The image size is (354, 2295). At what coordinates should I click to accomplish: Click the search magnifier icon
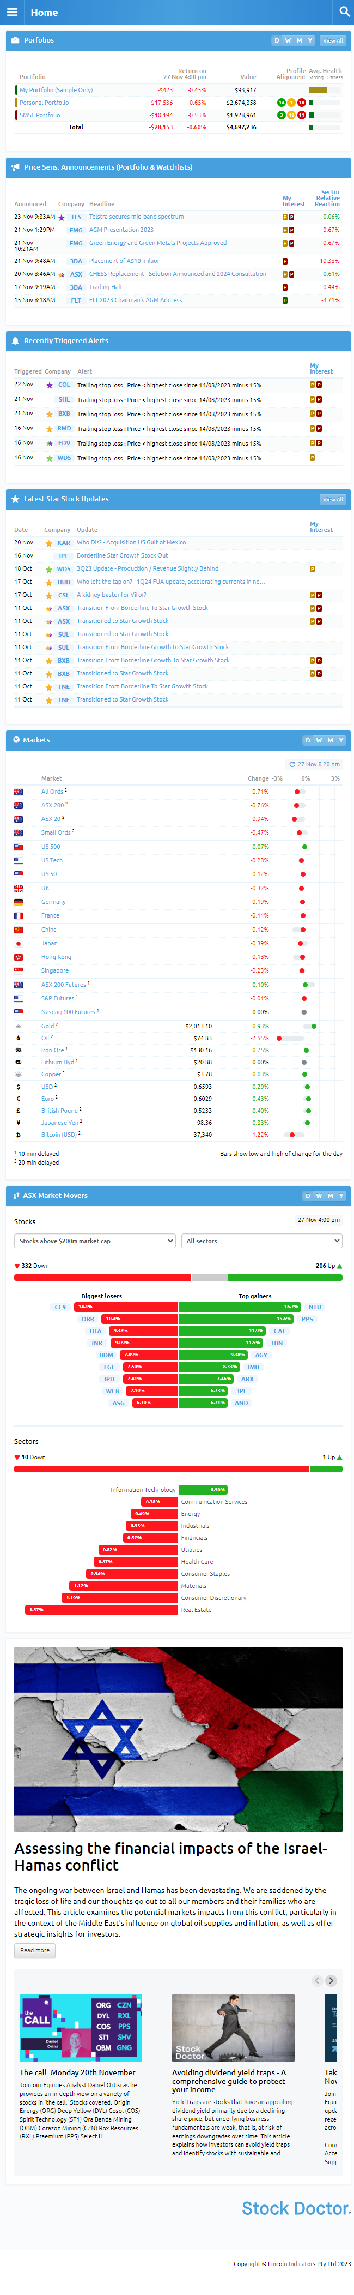click(343, 11)
